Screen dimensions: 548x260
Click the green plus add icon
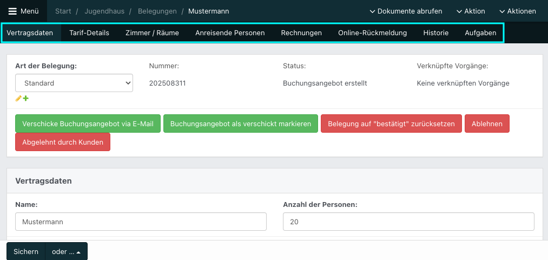tap(25, 99)
